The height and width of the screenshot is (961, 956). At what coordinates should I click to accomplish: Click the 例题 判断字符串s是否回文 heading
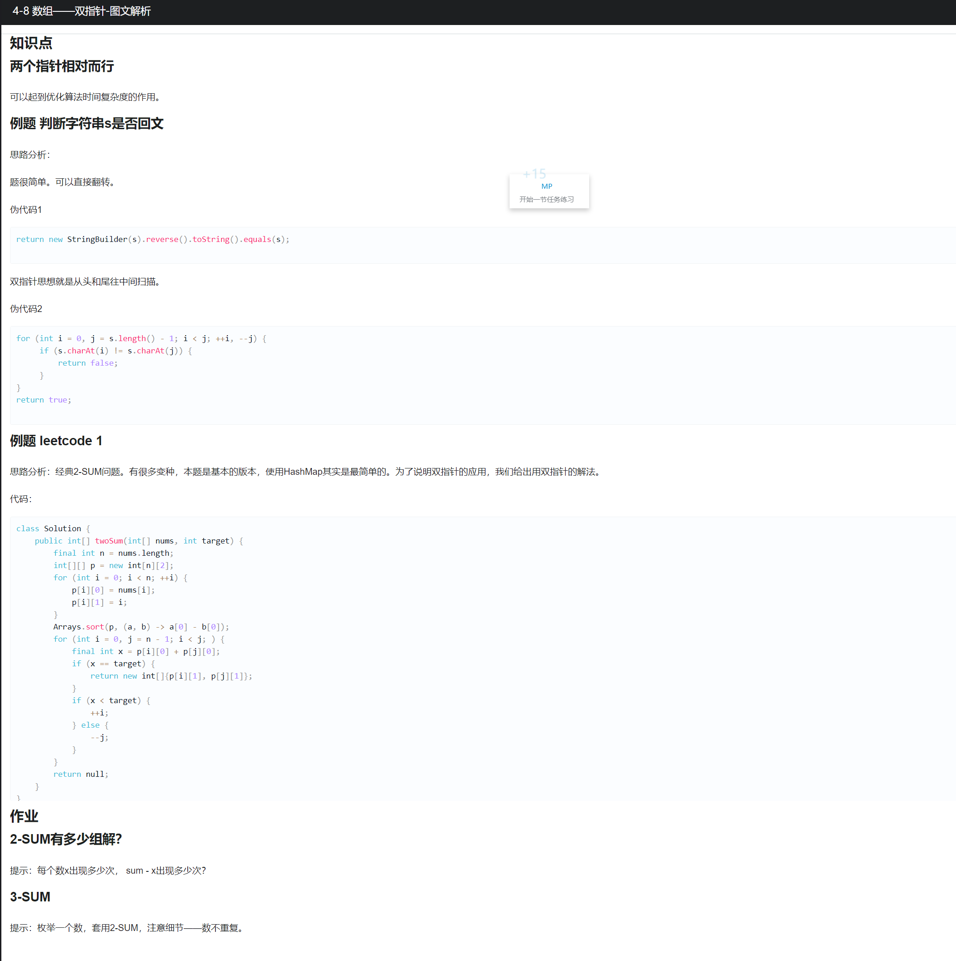click(x=86, y=123)
